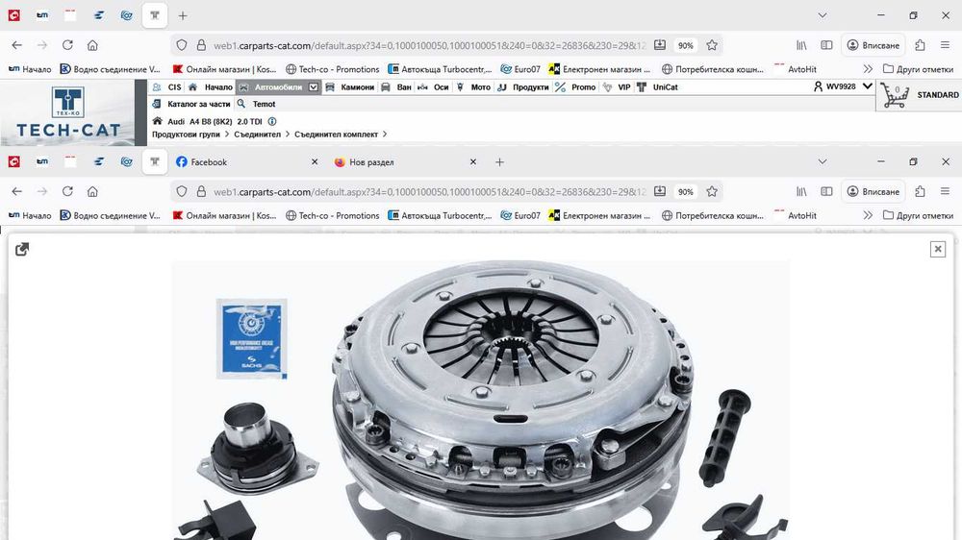The width and height of the screenshot is (962, 540).
Task: Open library icon in lower window toolbar
Action: (801, 191)
